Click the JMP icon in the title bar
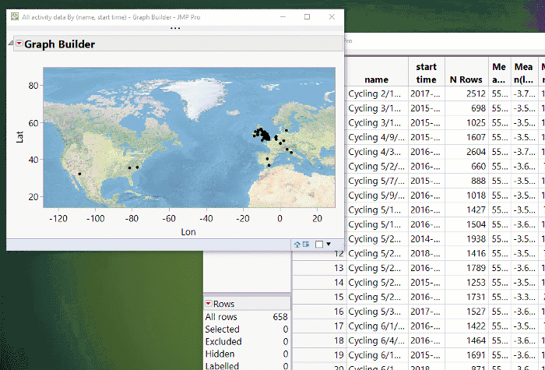Screen dimensions: 545x370 (x=14, y=16)
